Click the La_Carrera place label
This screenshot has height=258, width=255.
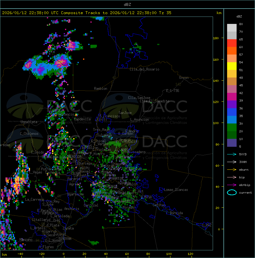point(35,199)
